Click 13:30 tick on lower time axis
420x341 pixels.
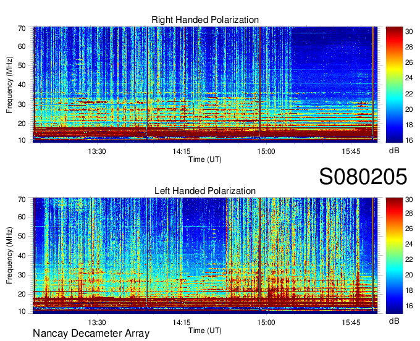point(97,322)
